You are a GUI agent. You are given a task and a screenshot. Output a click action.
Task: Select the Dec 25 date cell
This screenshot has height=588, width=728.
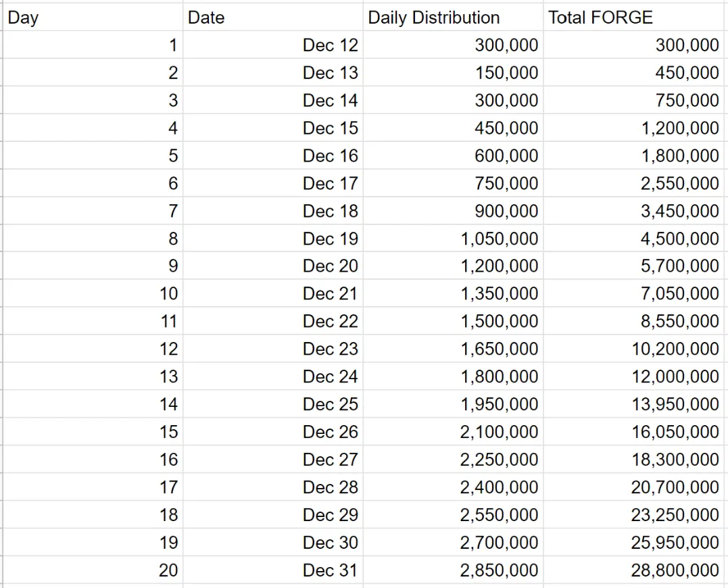(273, 404)
